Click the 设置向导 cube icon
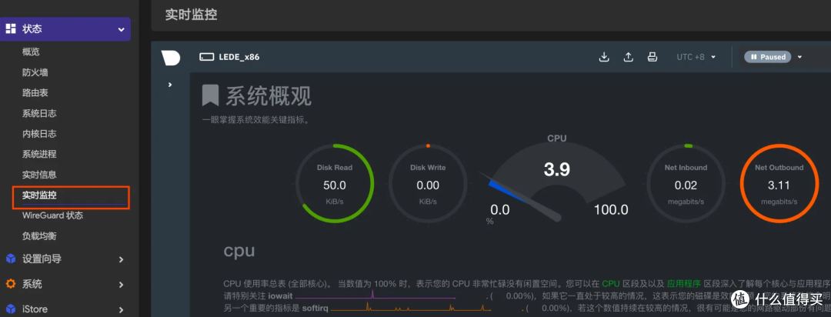This screenshot has width=831, height=317. point(11,259)
